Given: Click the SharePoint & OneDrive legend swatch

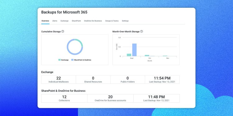Looking at the screenshot, I should (72, 60).
